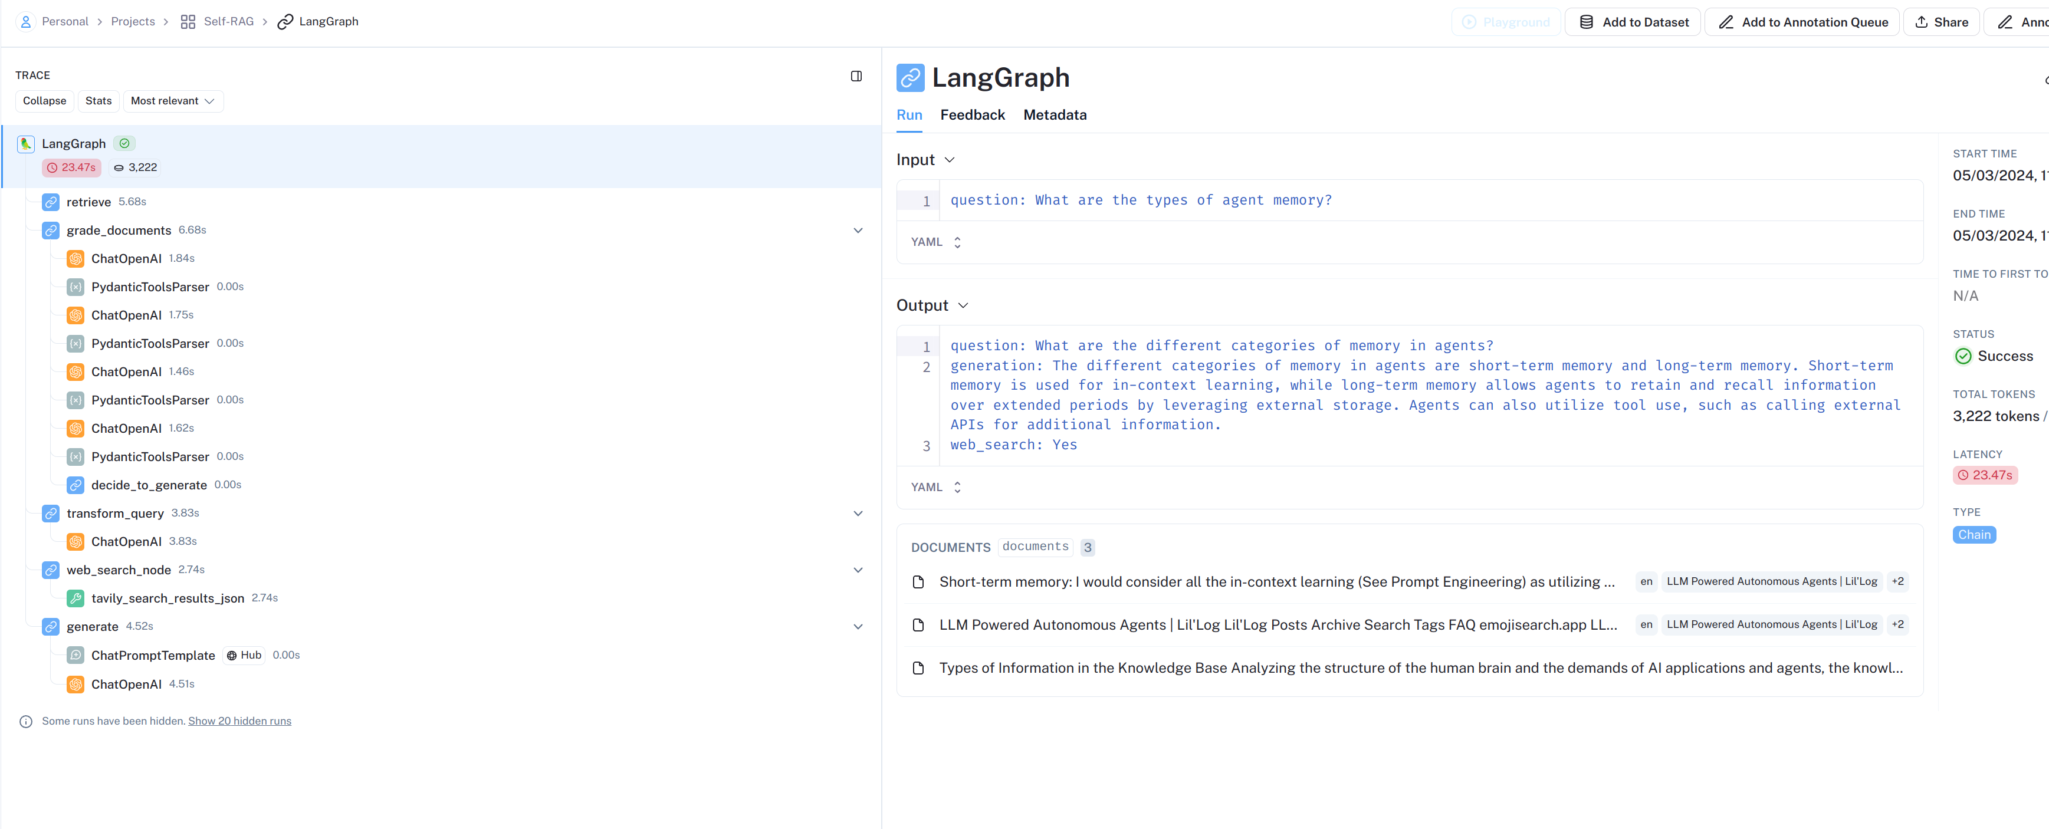This screenshot has height=829, width=2049.
Task: Collapse the grade_documents run chevron
Action: [x=858, y=231]
